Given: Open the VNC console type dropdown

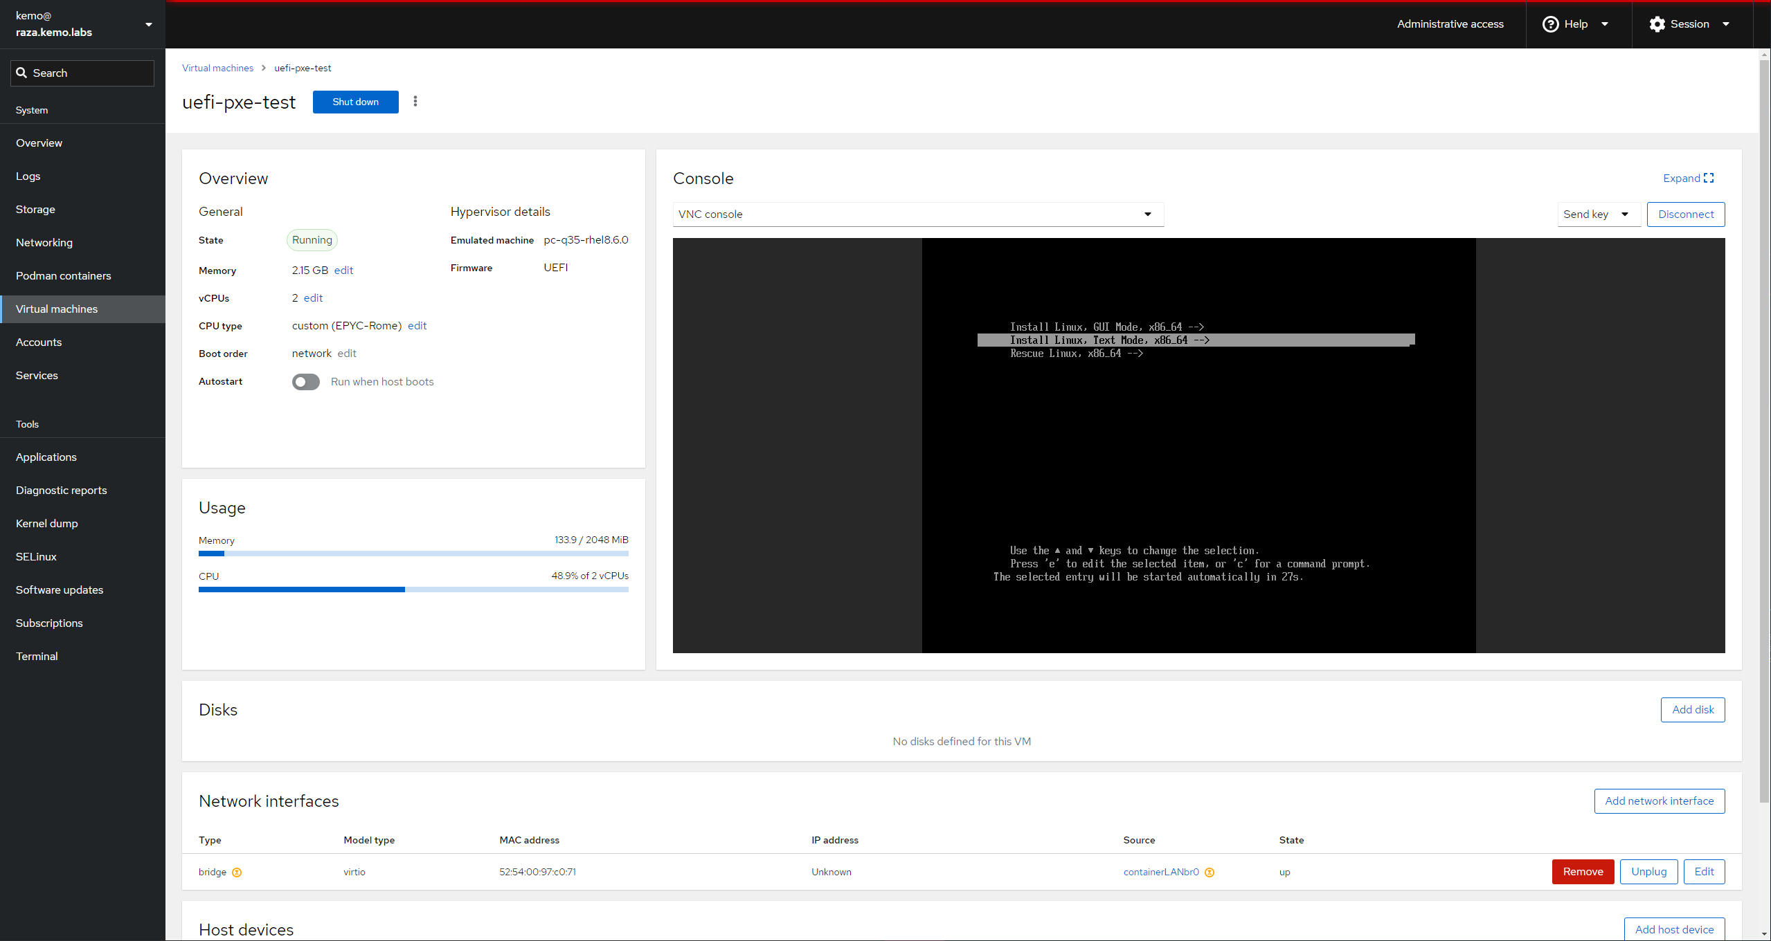Looking at the screenshot, I should 917,214.
